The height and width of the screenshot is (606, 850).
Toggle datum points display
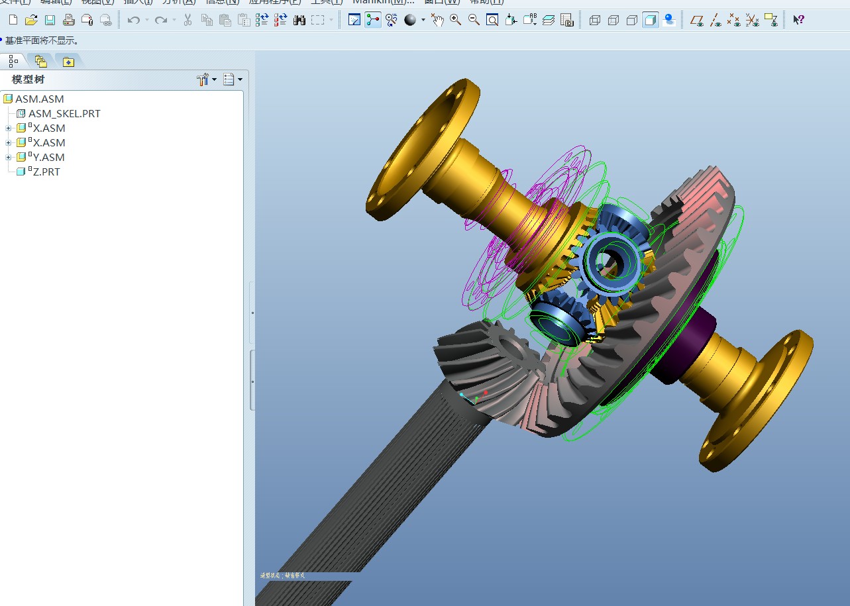coord(733,20)
